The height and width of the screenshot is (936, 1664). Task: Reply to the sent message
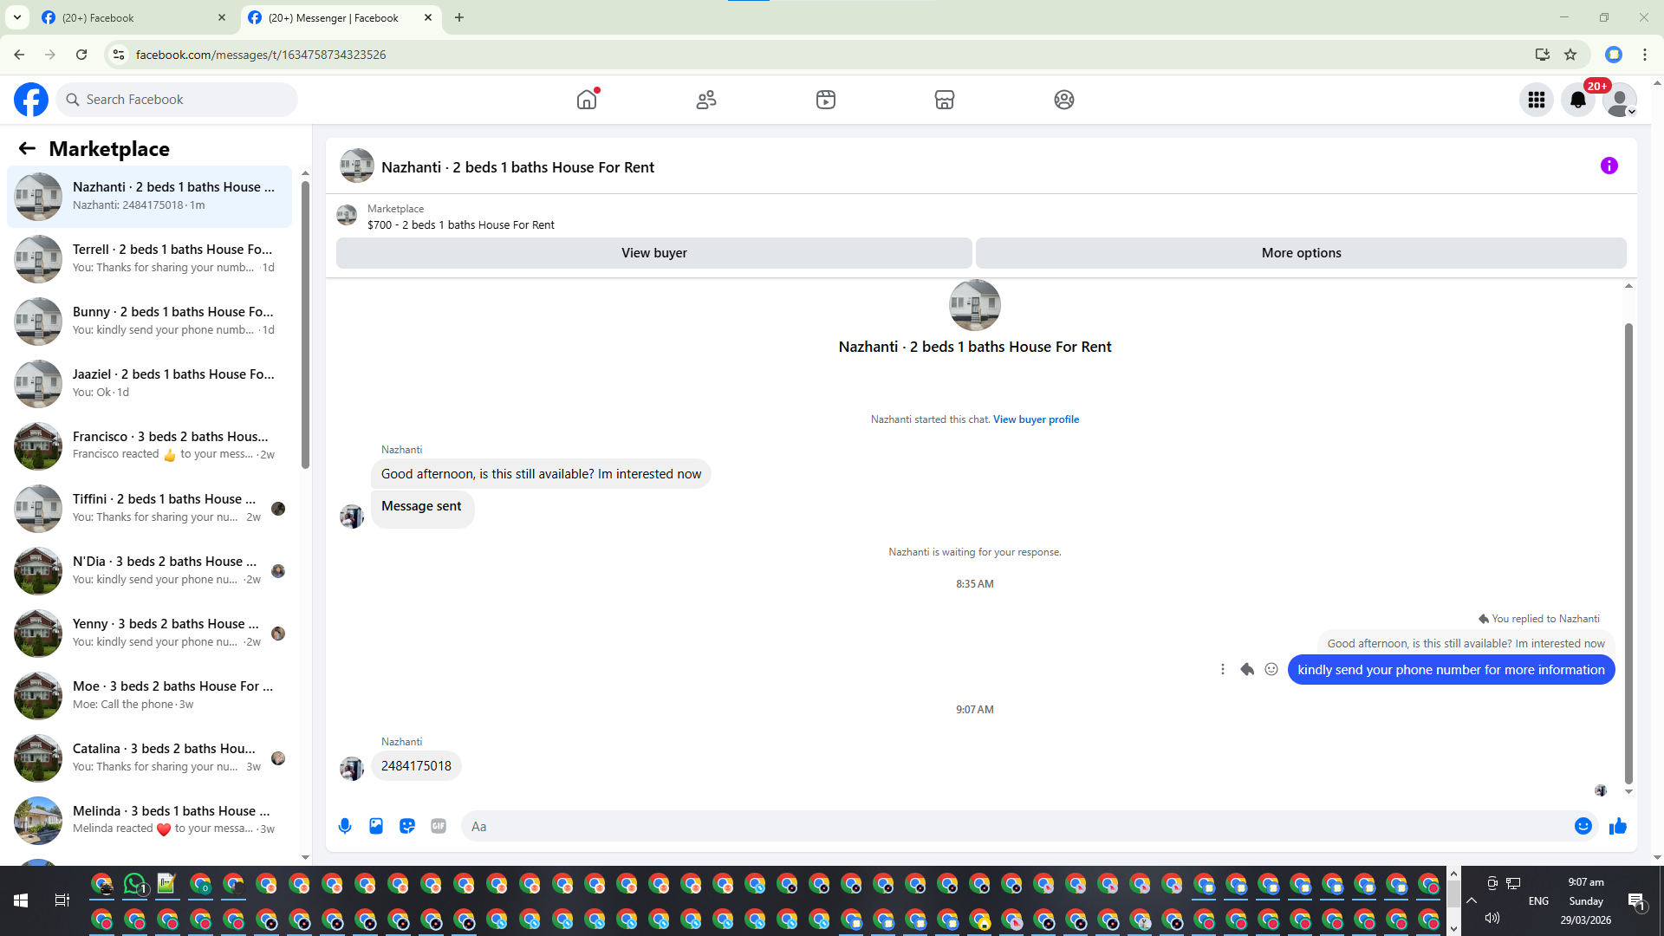tap(1247, 669)
